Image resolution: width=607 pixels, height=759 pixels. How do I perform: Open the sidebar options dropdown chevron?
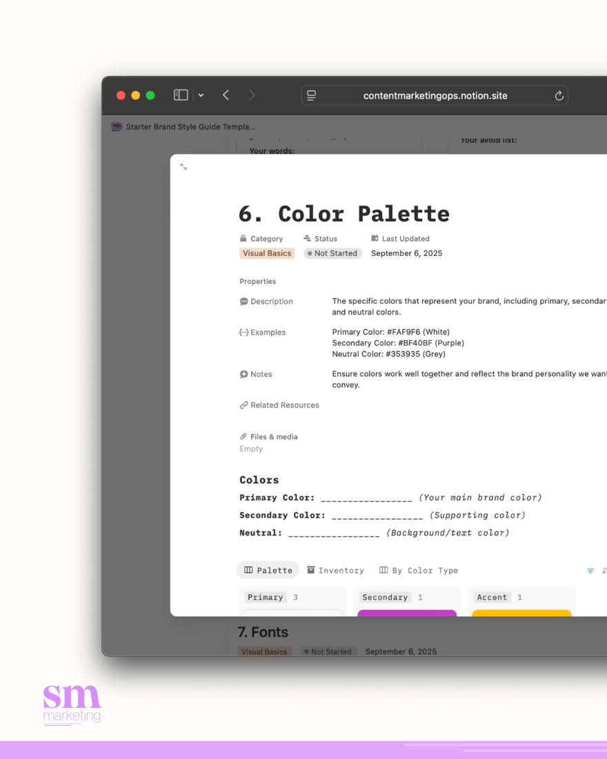tap(201, 96)
